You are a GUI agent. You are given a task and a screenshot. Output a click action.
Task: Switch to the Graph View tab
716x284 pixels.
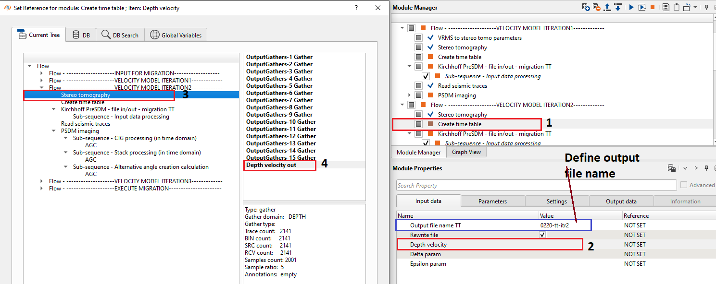[x=466, y=152]
